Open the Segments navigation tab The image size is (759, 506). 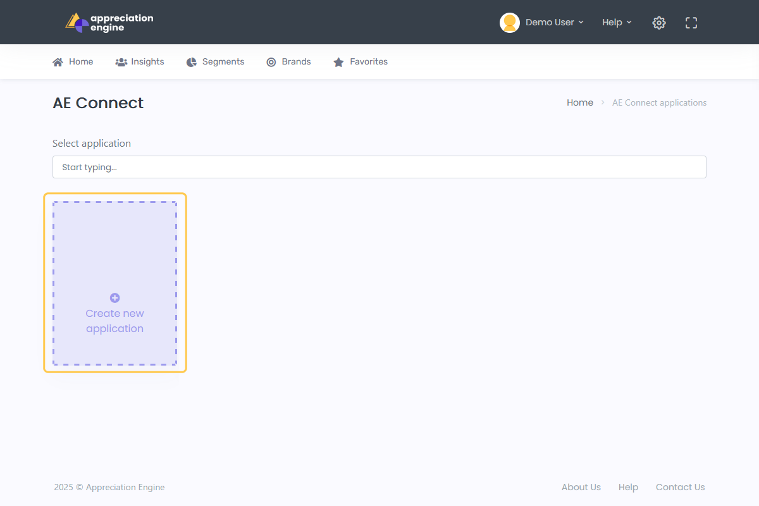(216, 62)
